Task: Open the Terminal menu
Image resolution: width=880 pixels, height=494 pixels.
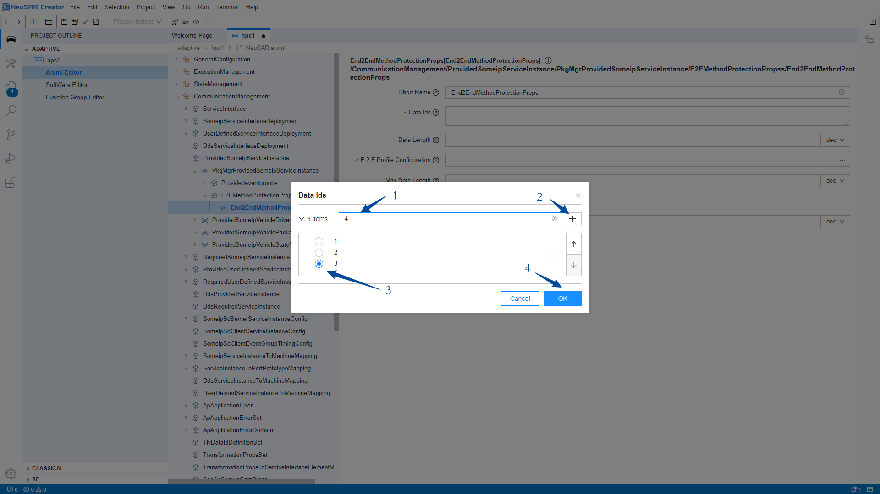Action: coord(227,7)
